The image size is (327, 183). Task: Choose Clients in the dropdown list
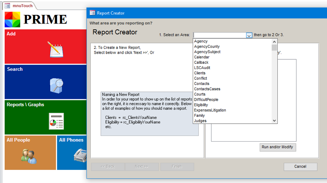(200, 73)
